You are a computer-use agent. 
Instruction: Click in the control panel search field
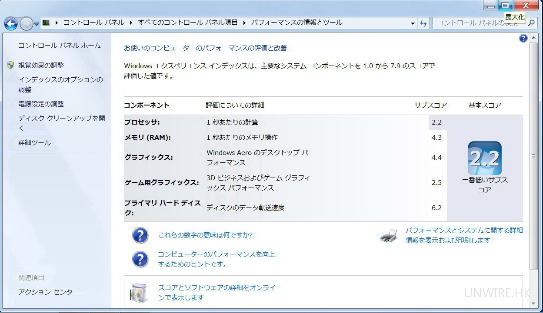tap(478, 23)
